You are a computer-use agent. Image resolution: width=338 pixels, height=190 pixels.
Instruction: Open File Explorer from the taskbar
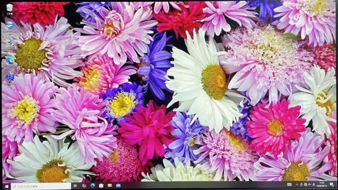110,186
